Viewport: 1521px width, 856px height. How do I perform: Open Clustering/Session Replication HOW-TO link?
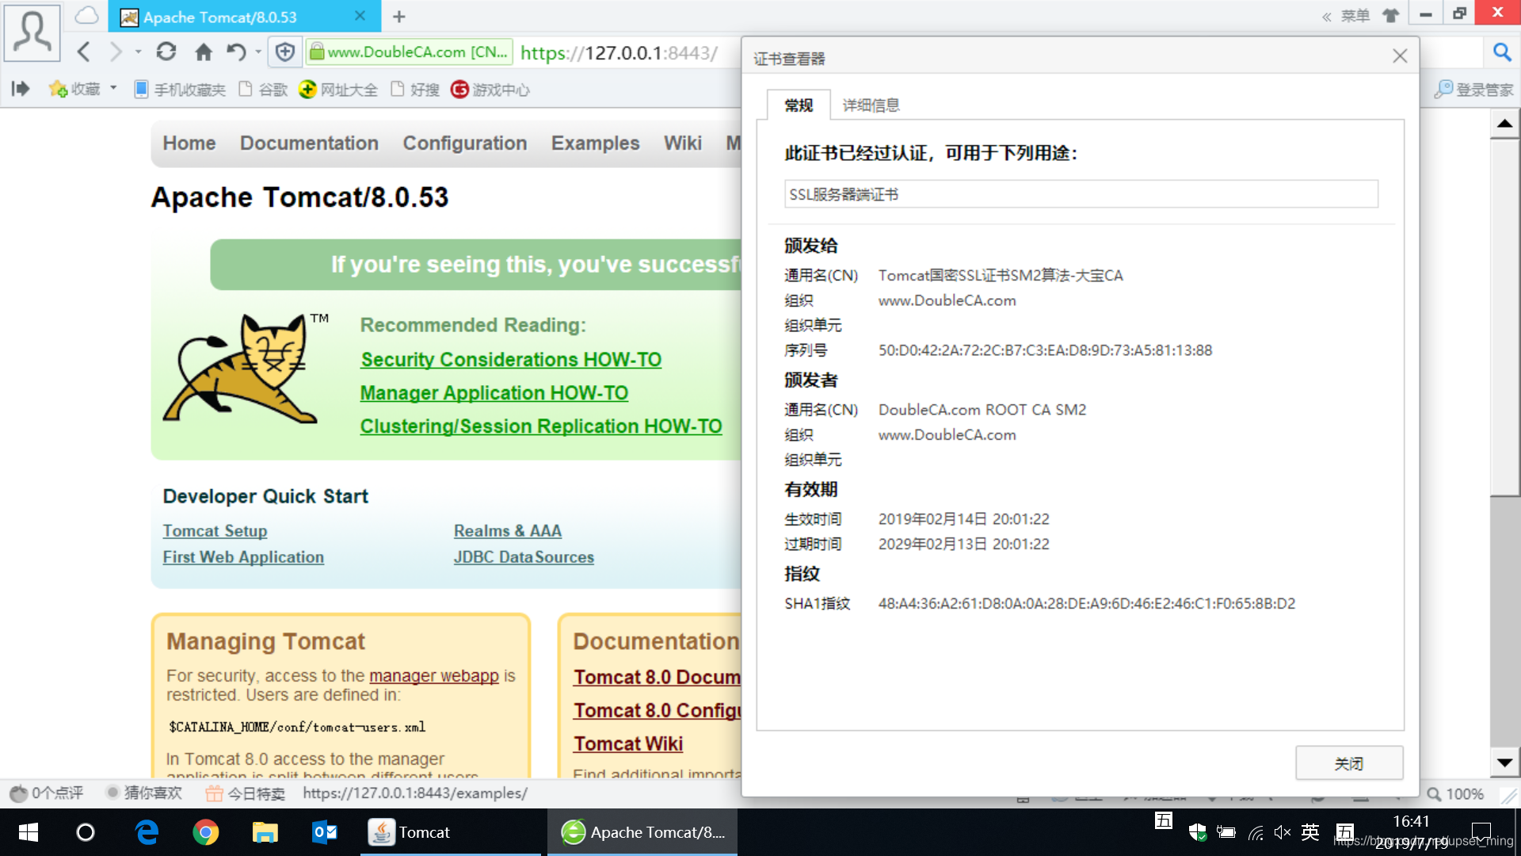tap(541, 426)
